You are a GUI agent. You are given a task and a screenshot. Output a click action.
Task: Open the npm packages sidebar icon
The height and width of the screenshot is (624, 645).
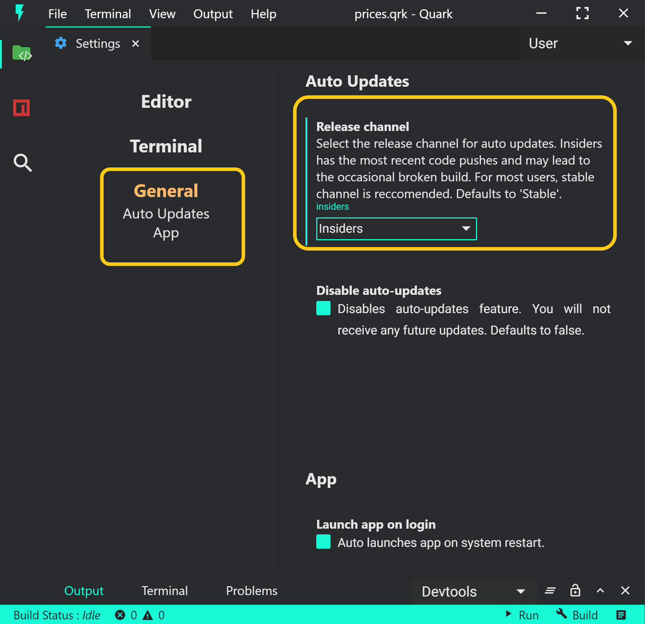point(21,108)
